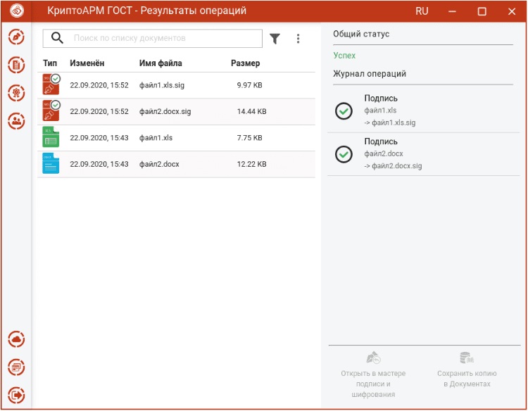Click the exit sidebar icon
Viewport: 528px width, 411px height.
click(16, 395)
